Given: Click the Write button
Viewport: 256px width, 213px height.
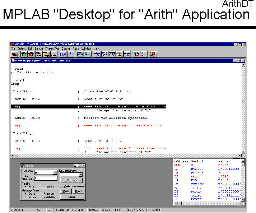Looking at the screenshot, I should tap(66, 191).
